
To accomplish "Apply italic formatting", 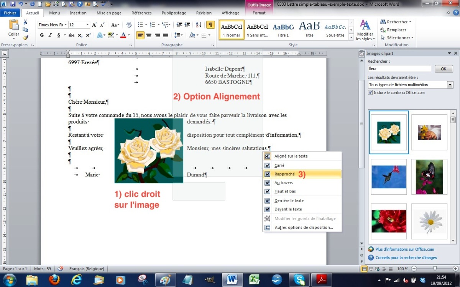I will [x=50, y=35].
